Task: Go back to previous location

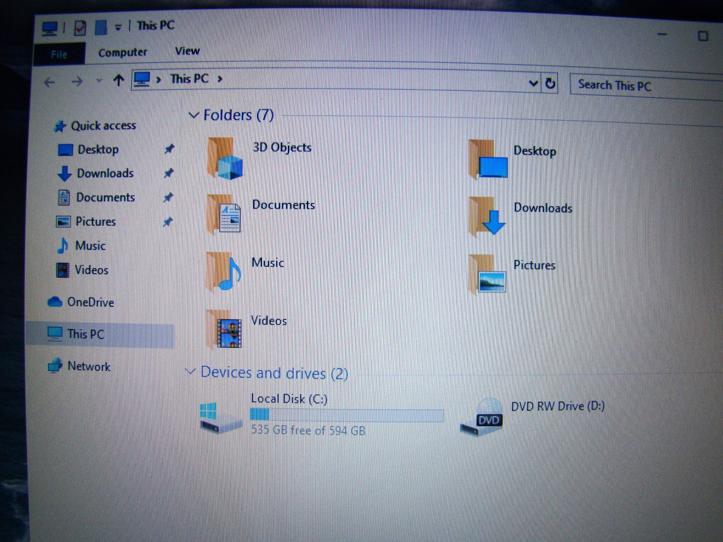Action: [50, 82]
